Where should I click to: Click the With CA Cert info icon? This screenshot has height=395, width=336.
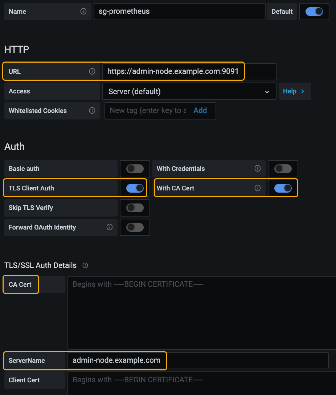[258, 188]
